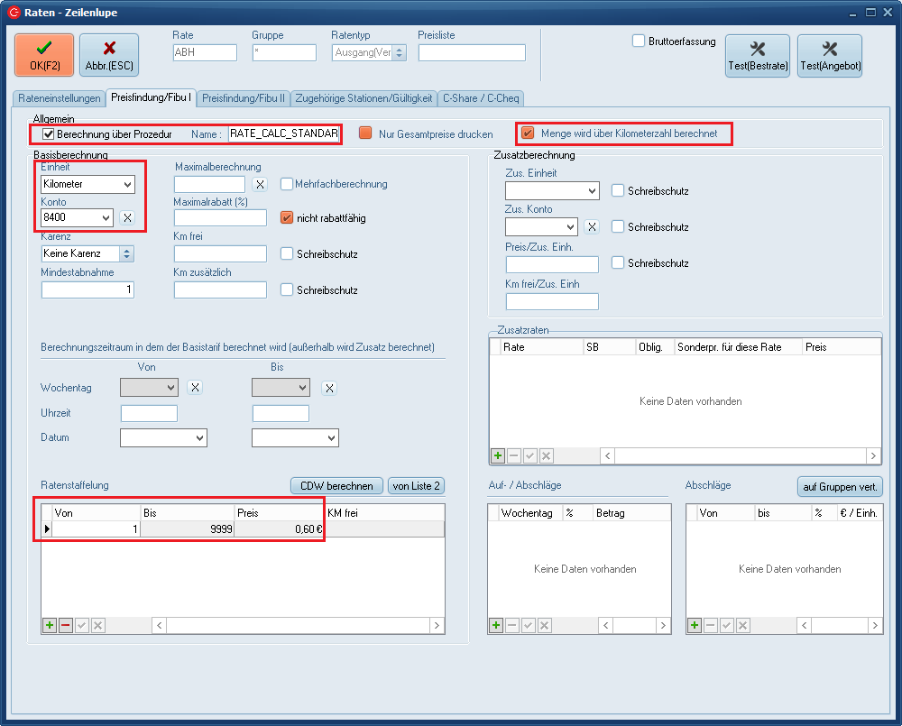
Task: Clear the Maximalberechnung field with X
Action: coord(259,184)
